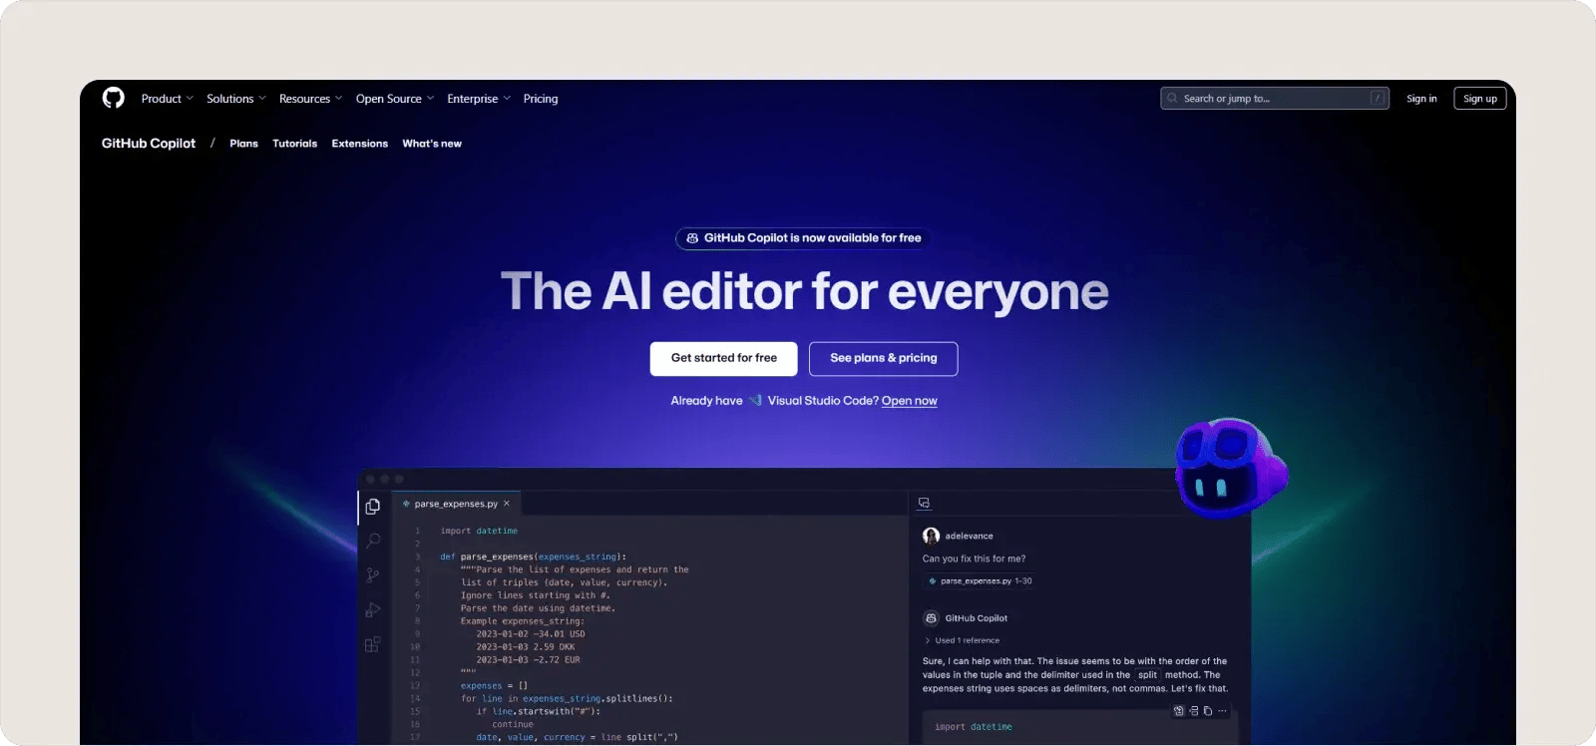
Task: Click the Visual Studio Code logo icon
Action: (x=755, y=400)
